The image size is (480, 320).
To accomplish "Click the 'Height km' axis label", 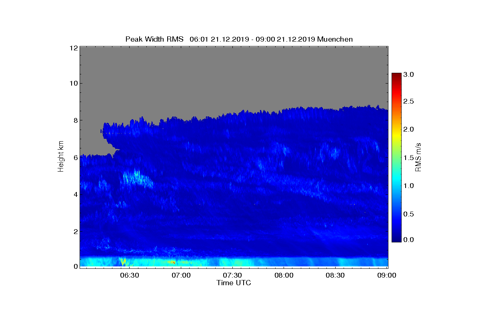I will coord(61,156).
